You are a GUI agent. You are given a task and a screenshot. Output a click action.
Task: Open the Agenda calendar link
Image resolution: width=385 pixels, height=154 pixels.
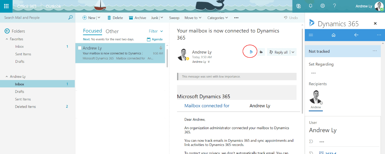(x=155, y=39)
